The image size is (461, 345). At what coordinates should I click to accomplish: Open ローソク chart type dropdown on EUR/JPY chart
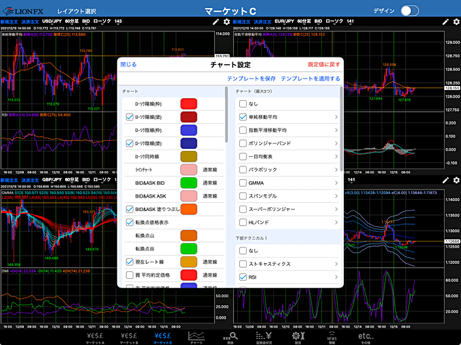(x=334, y=22)
